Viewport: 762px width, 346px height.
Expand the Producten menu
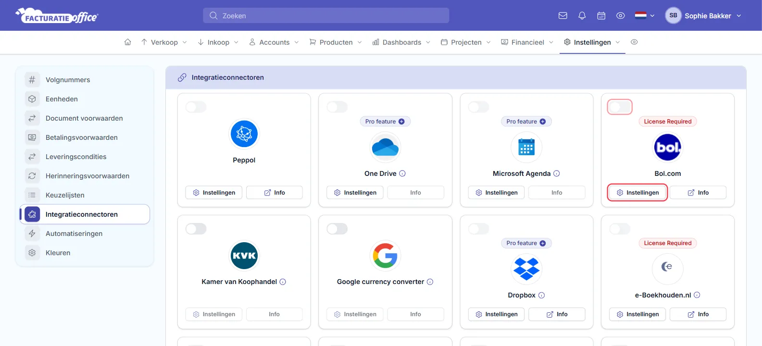coord(336,42)
